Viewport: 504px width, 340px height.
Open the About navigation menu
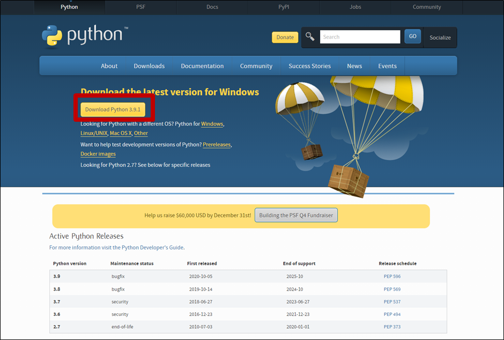pos(109,66)
